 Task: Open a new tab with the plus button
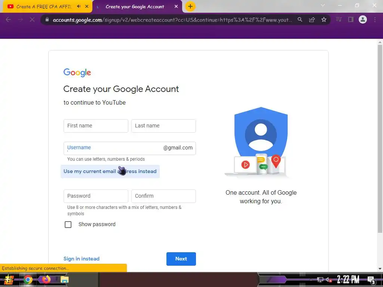(x=190, y=6)
